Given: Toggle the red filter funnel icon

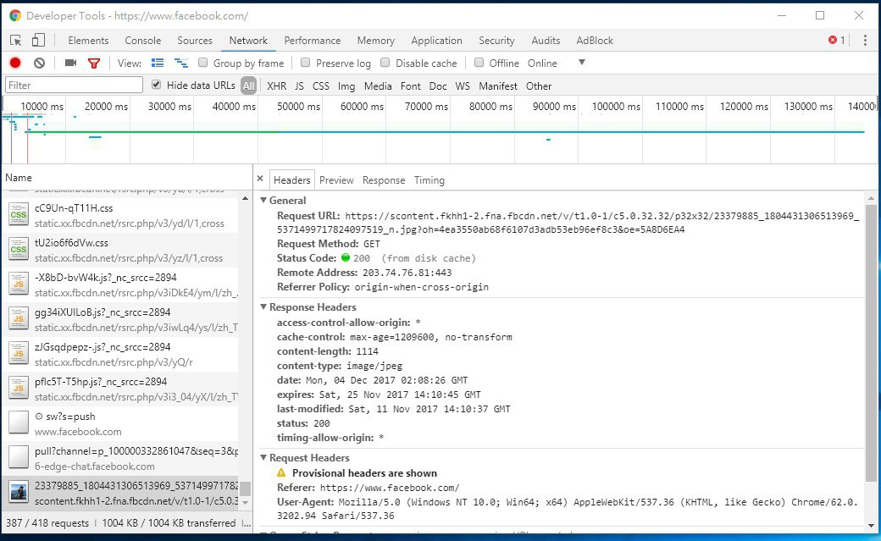Looking at the screenshot, I should coord(94,63).
